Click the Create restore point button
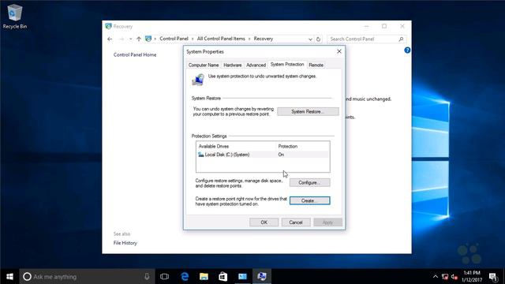505x284 pixels. click(x=309, y=200)
